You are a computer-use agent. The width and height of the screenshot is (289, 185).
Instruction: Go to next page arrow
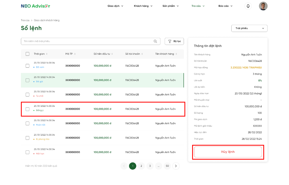(x=176, y=166)
